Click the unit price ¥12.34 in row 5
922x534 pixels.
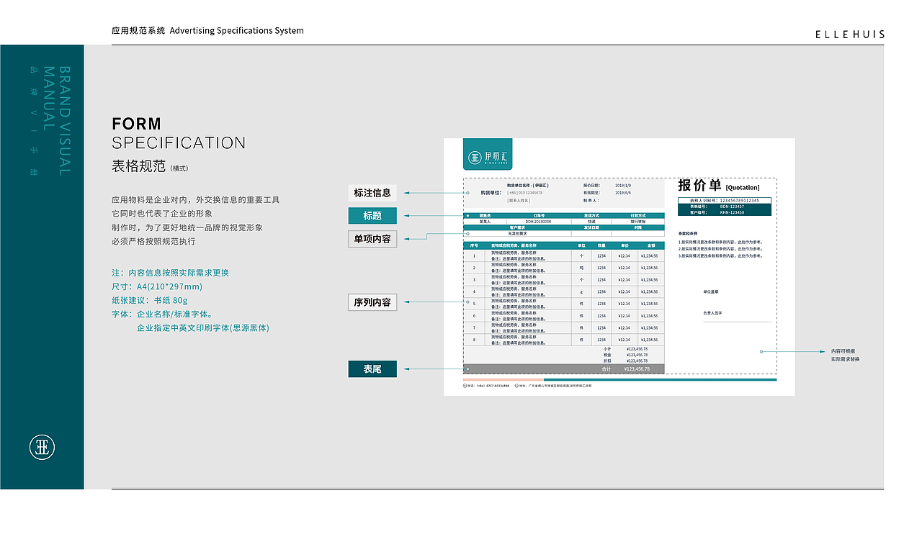tap(624, 304)
